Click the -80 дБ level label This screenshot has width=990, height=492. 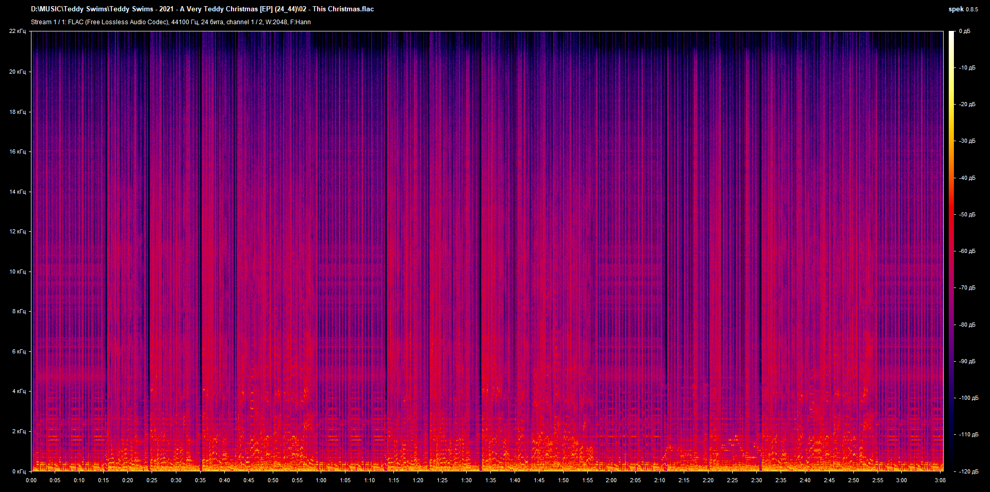pos(966,325)
